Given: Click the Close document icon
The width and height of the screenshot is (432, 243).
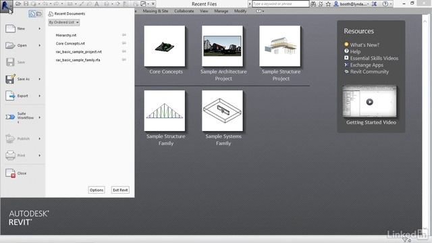Looking at the screenshot, I should (10, 173).
